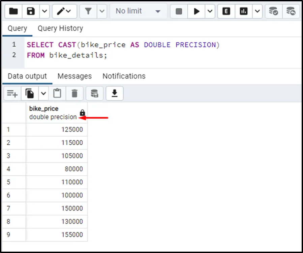
Task: Click the Add row icon
Action: click(x=12, y=94)
